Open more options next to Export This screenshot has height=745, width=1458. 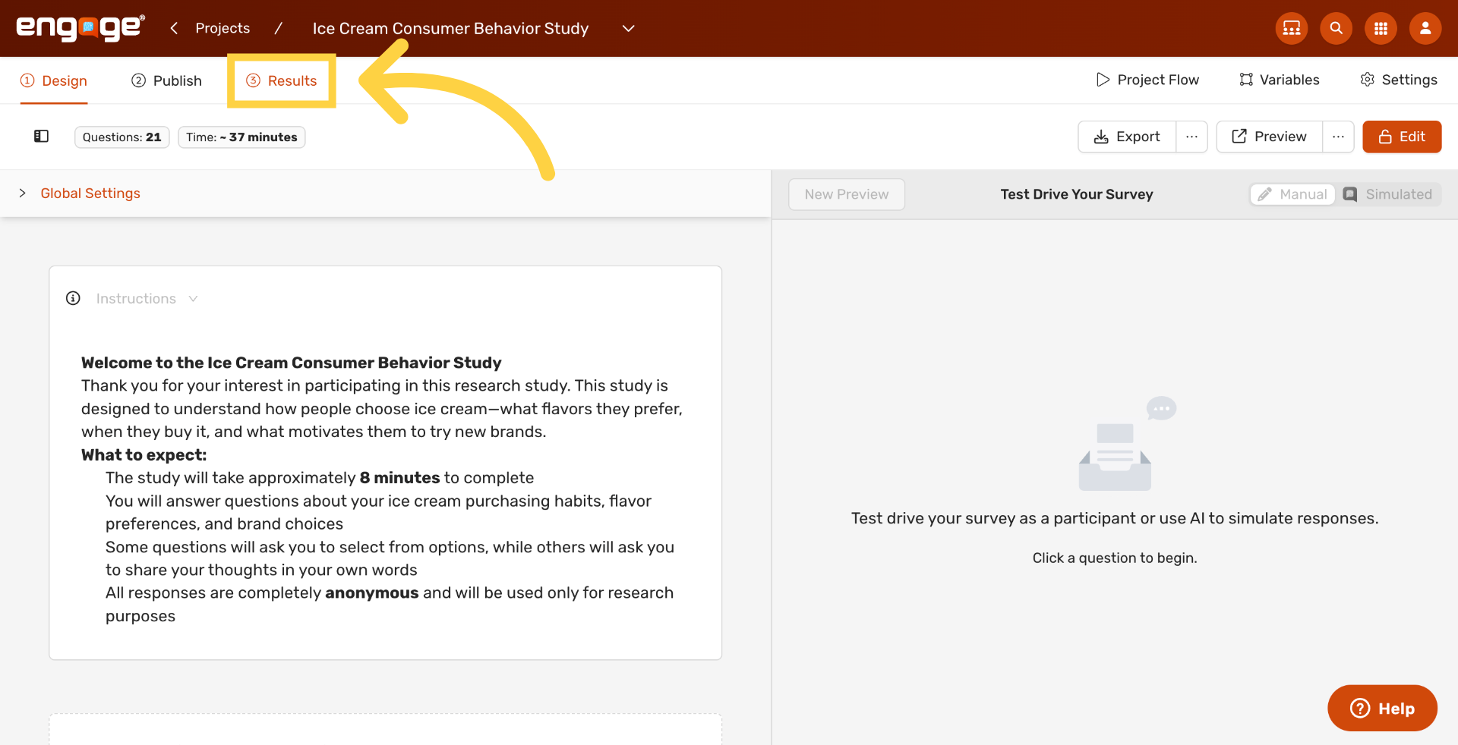point(1191,137)
